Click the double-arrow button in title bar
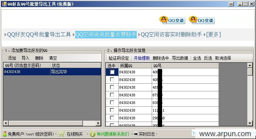Image resolution: width=256 pixels, height=139 pixels. [x=231, y=4]
